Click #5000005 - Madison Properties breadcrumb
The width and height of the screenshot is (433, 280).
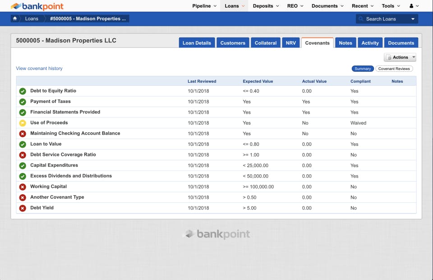(88, 19)
